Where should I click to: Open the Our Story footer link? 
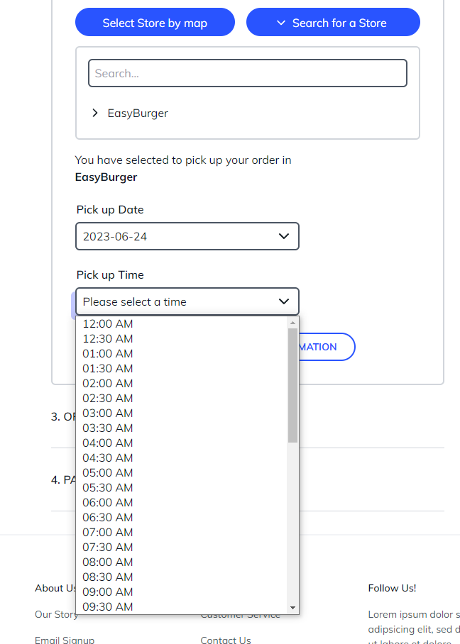click(56, 614)
